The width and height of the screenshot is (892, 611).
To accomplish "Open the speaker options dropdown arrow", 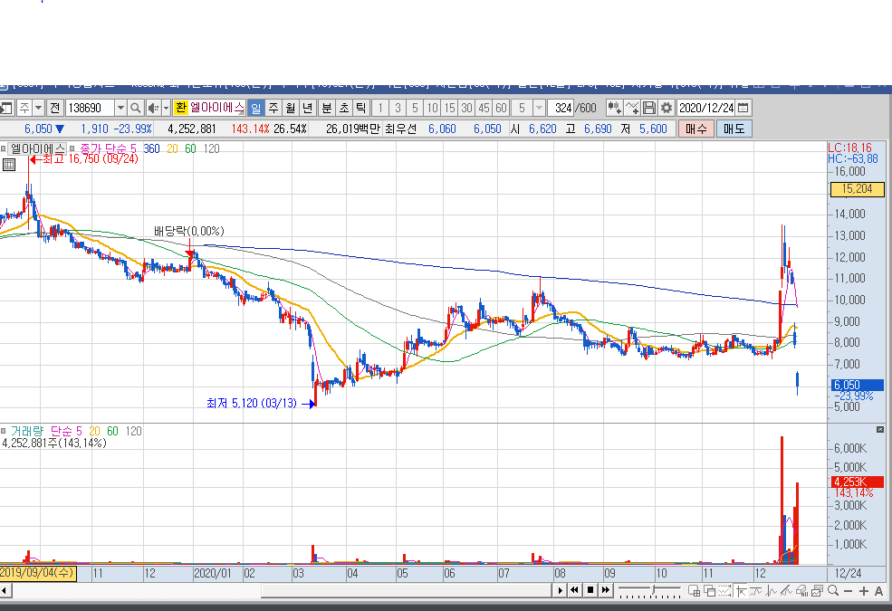I will (166, 108).
